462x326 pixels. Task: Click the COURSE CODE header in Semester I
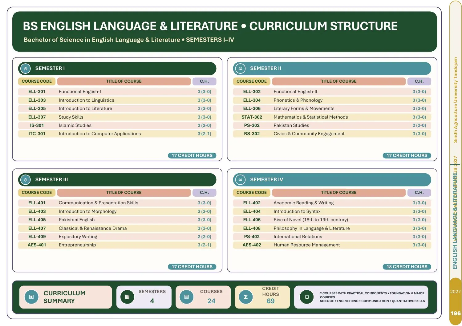[x=37, y=81]
